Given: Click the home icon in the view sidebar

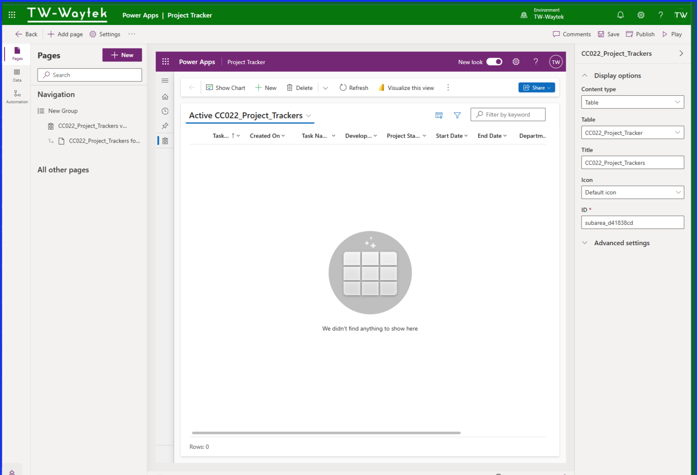Looking at the screenshot, I should pos(165,96).
